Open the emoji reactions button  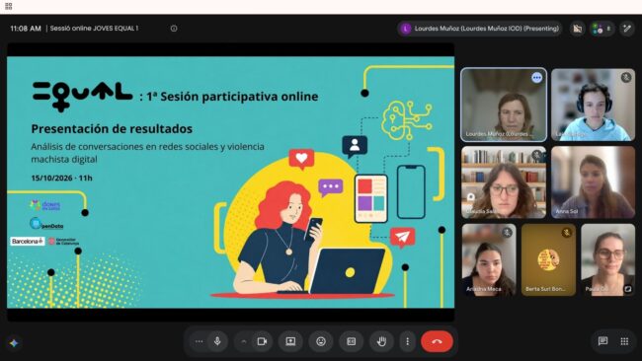[321, 341]
